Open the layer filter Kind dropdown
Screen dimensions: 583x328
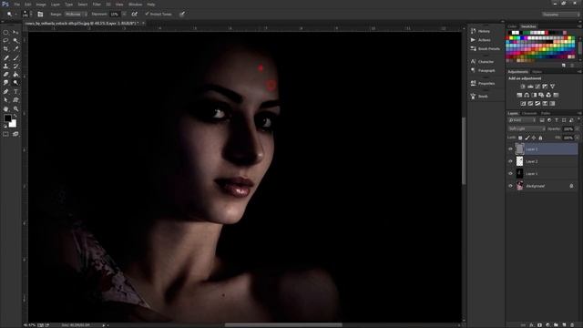[x=522, y=120]
